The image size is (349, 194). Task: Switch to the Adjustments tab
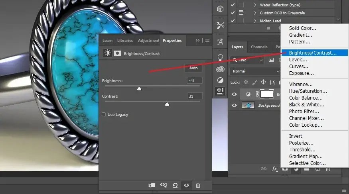(x=148, y=41)
